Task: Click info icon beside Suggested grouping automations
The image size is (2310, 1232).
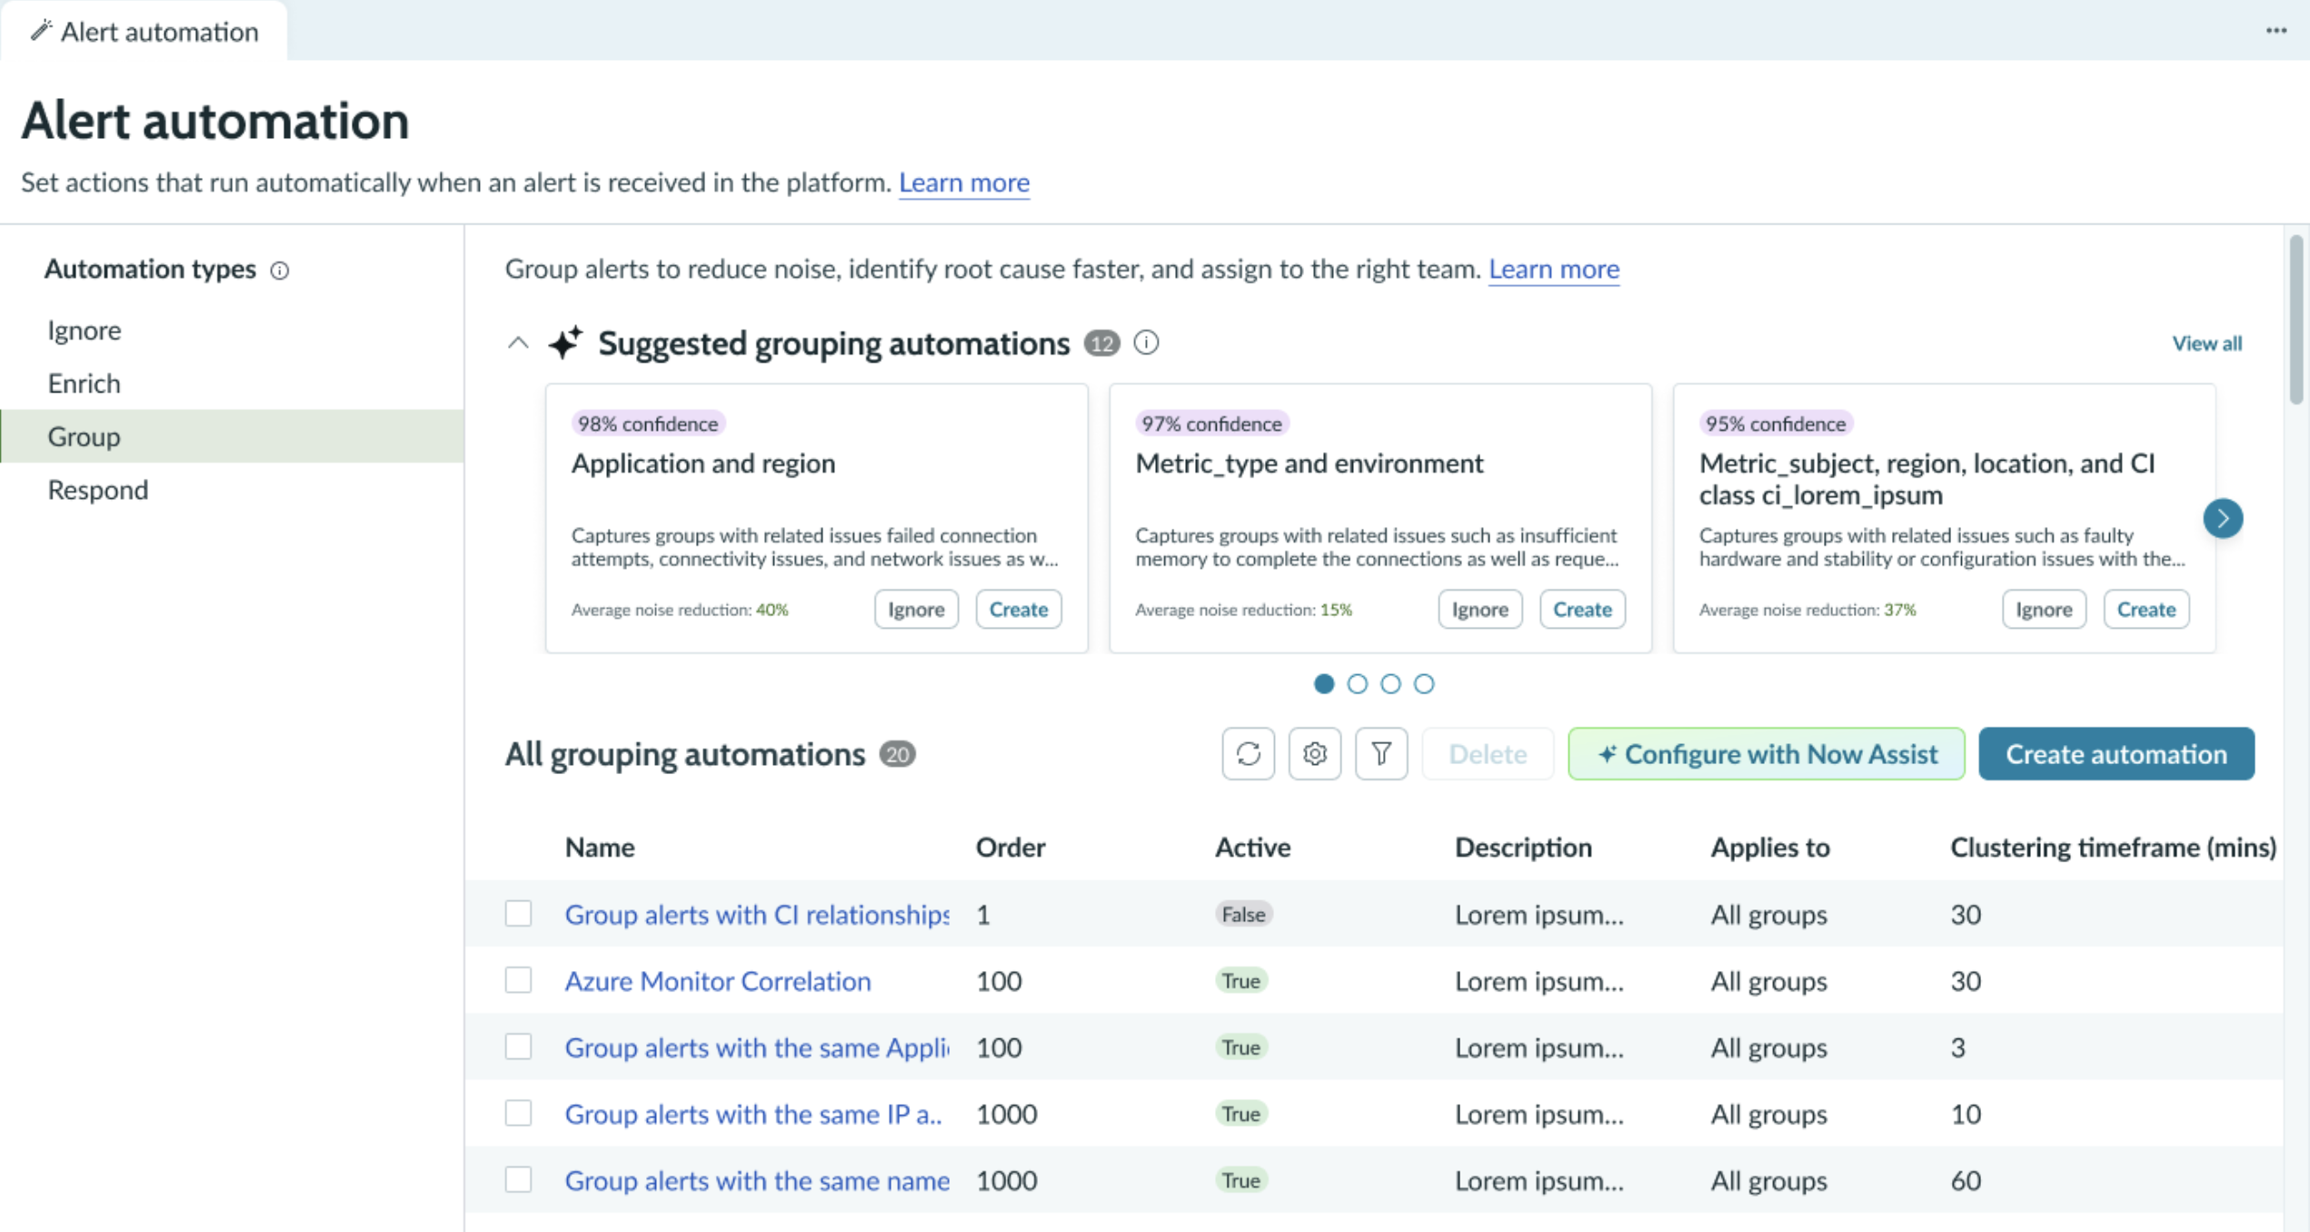Action: (x=1147, y=343)
